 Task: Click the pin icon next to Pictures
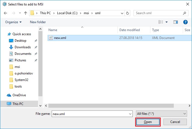tap(36, 60)
